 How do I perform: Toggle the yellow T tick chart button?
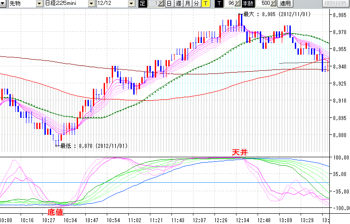(x=206, y=4)
